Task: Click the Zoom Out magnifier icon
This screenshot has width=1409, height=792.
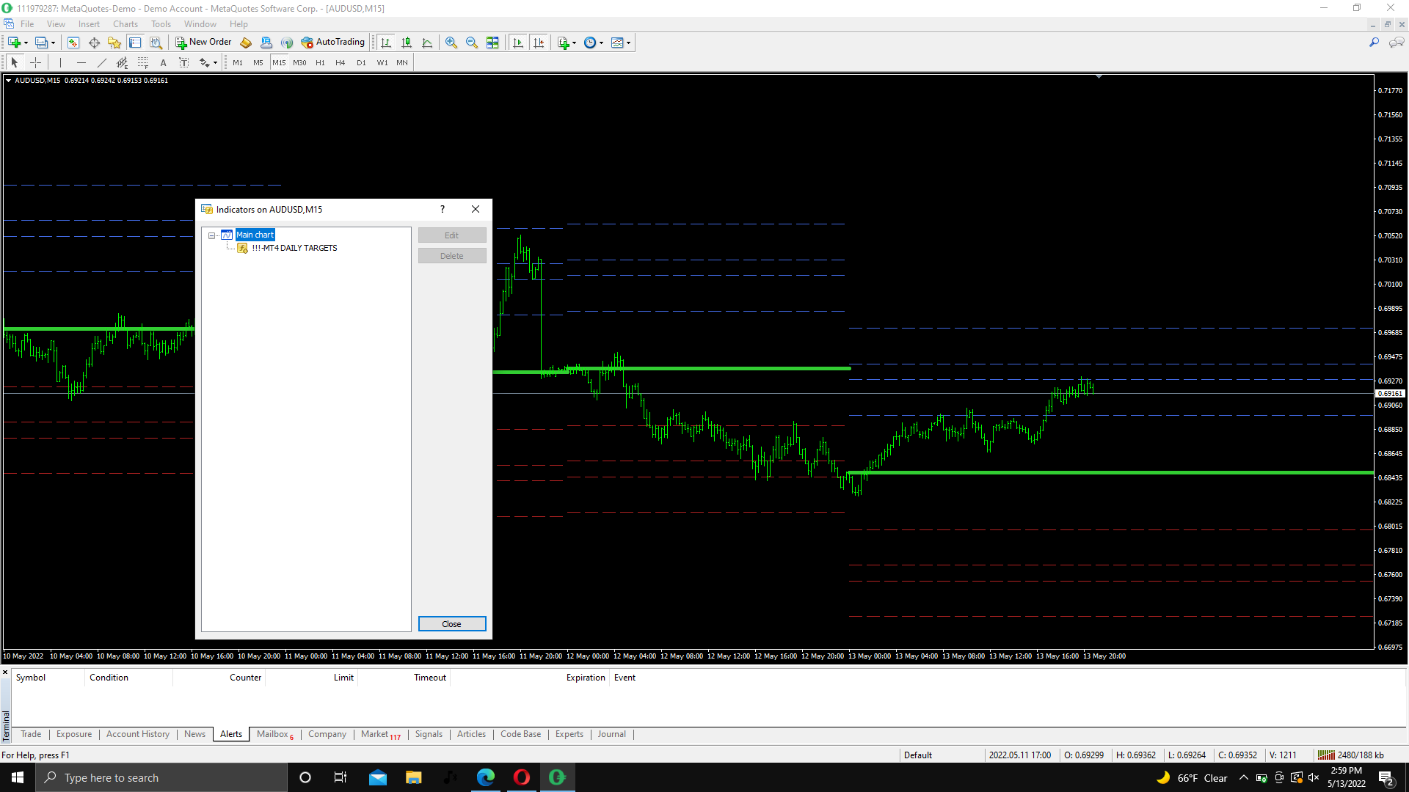Action: (472, 43)
